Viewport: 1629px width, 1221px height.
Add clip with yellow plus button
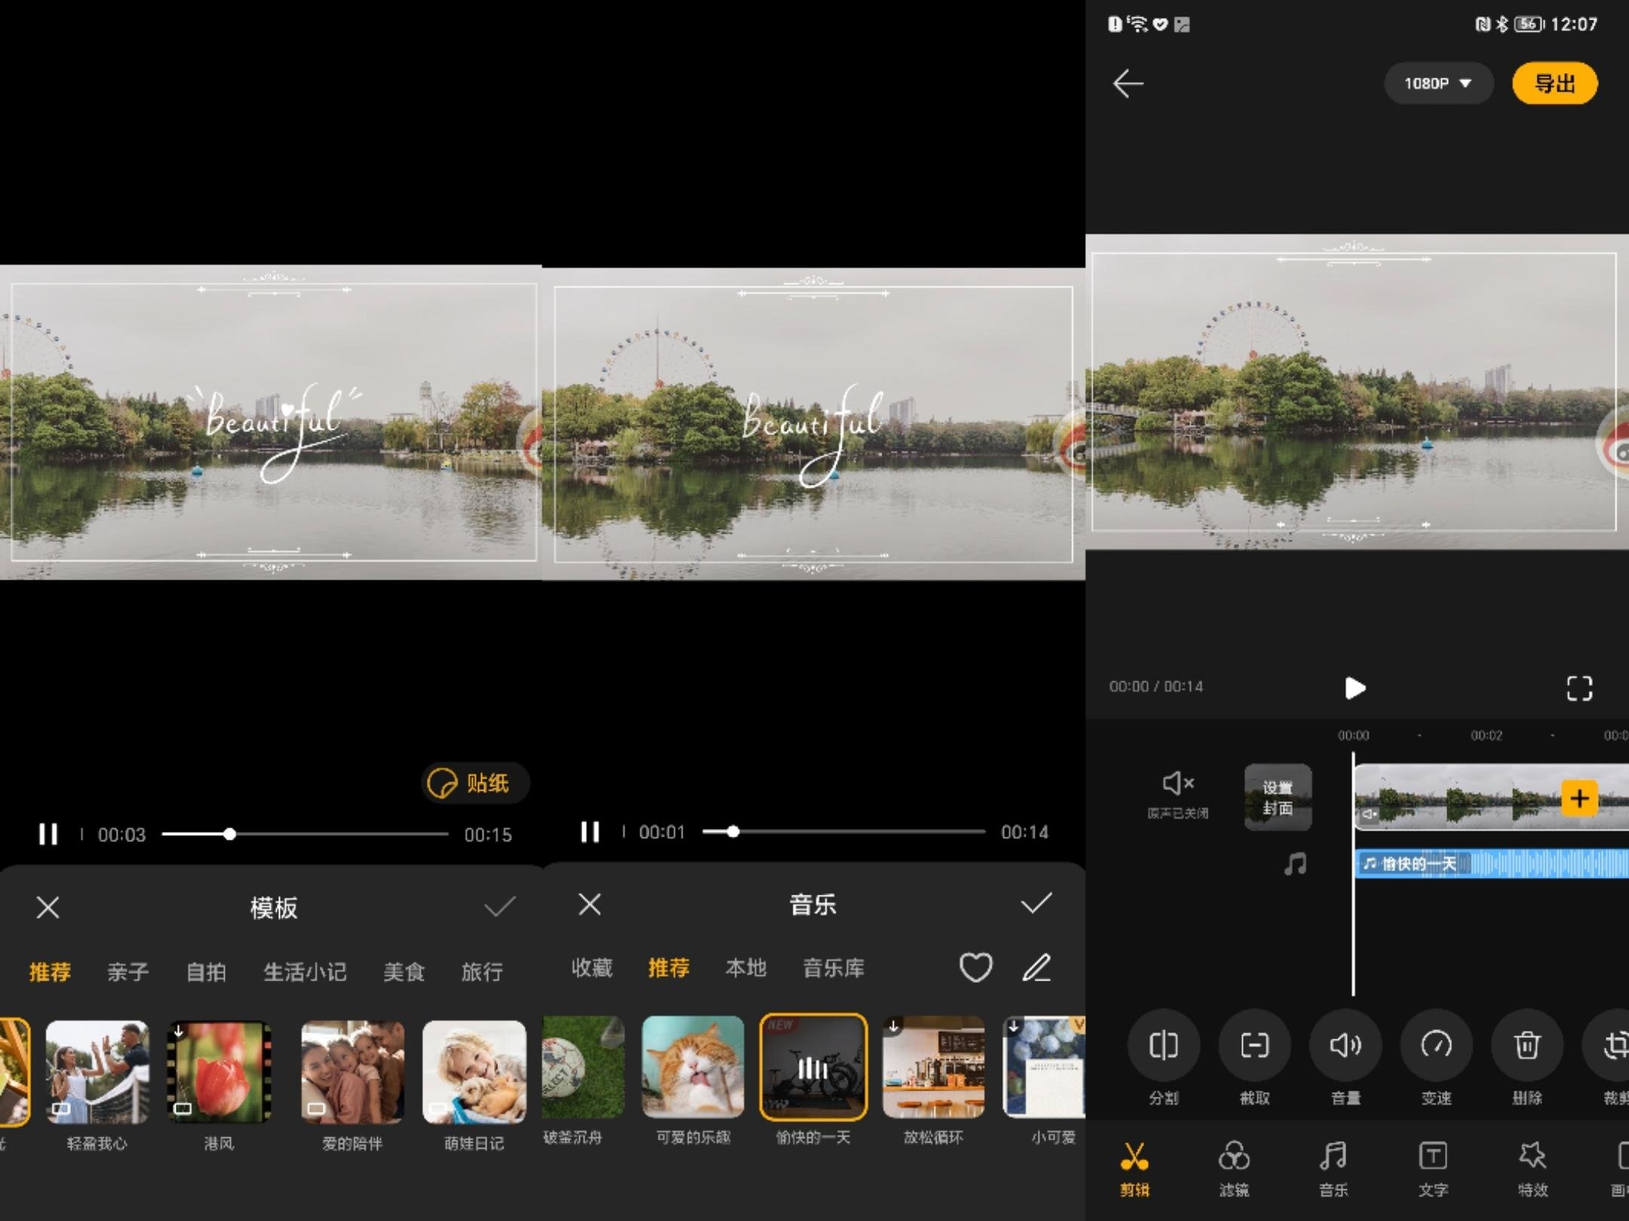(1579, 798)
